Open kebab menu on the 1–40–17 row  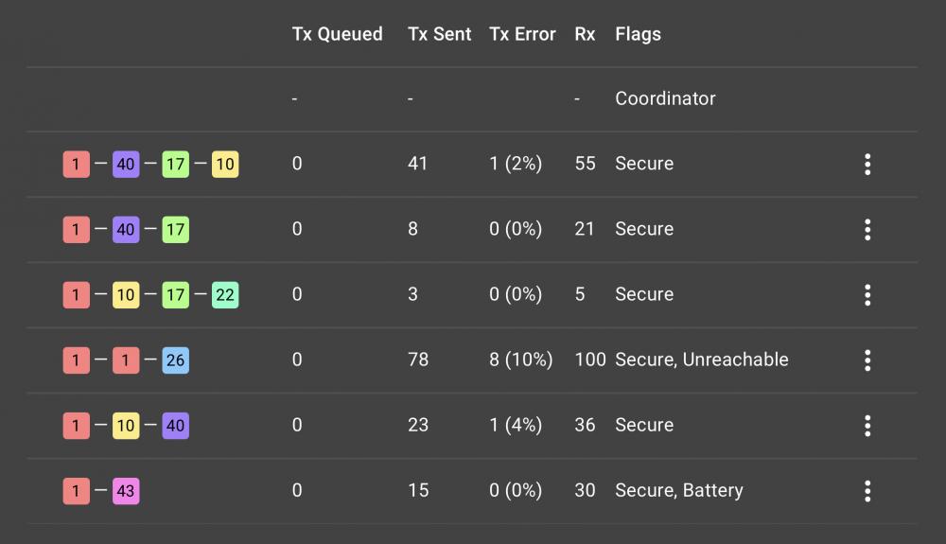coord(867,229)
